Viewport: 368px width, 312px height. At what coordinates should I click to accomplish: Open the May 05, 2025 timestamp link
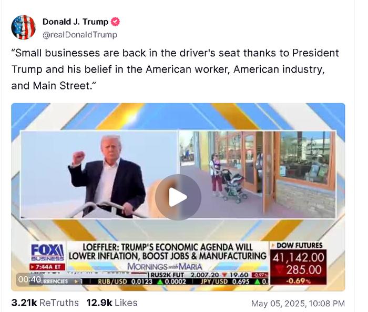point(298,303)
